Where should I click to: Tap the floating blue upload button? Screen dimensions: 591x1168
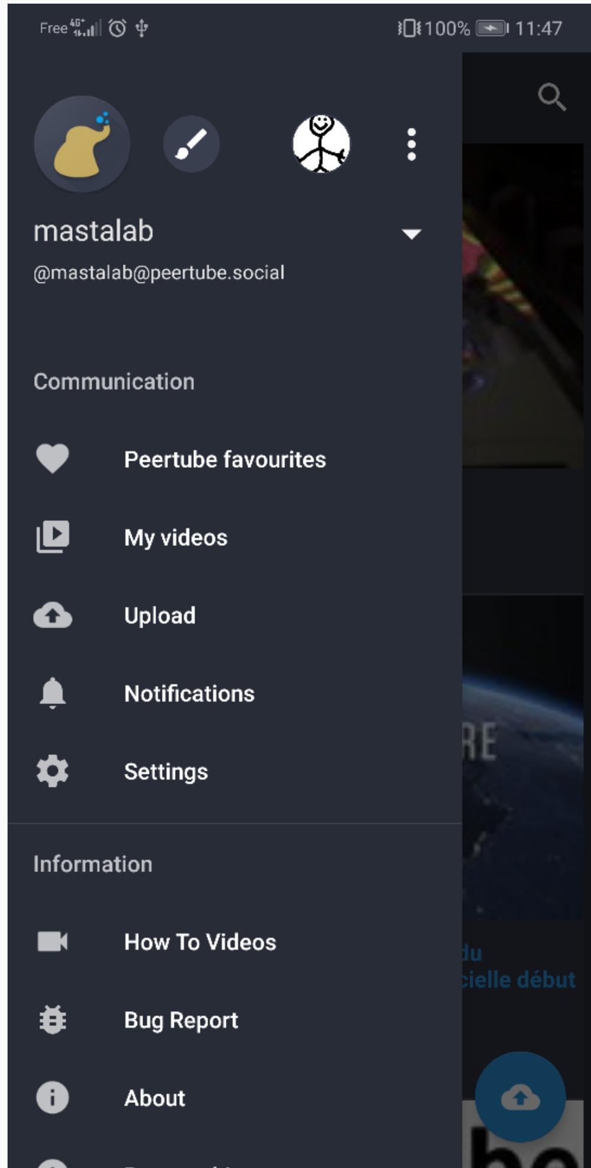[521, 1098]
